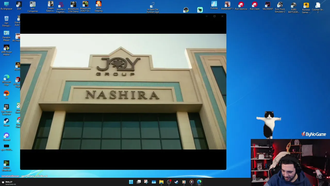Open the VALORANT desktop shortcut
330x186 pixels.
point(268,6)
